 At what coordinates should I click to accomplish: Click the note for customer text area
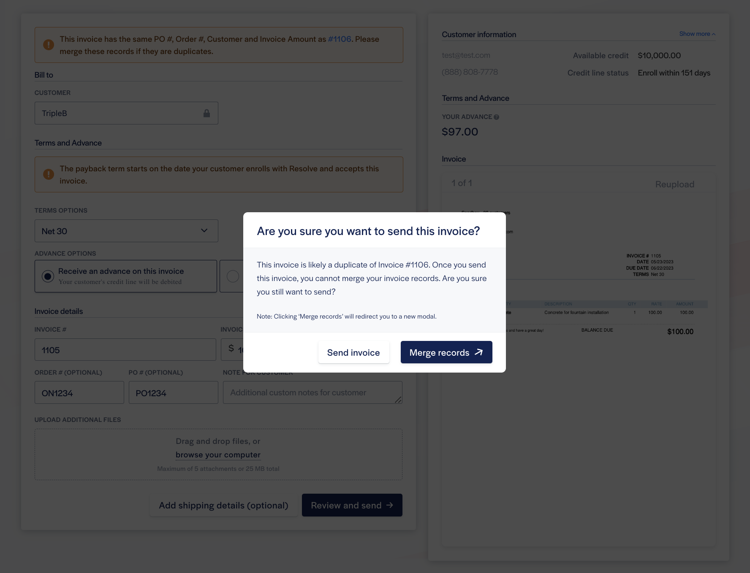312,393
